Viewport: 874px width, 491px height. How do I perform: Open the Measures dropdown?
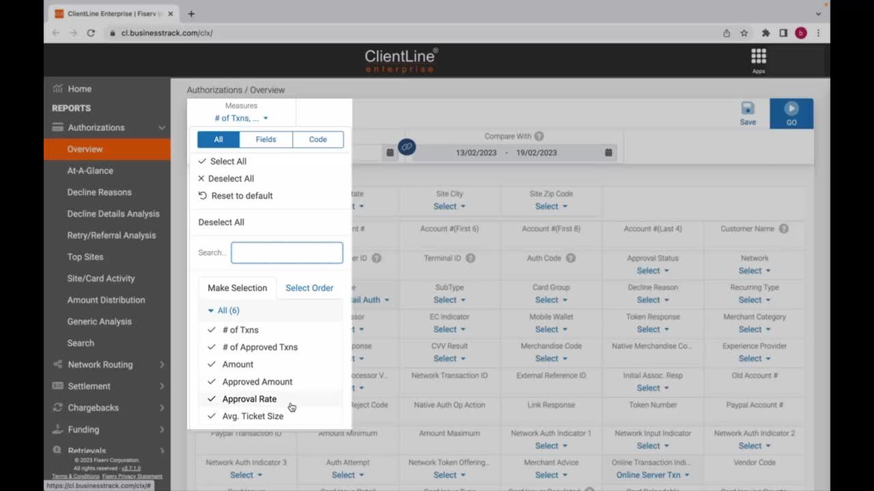(241, 119)
